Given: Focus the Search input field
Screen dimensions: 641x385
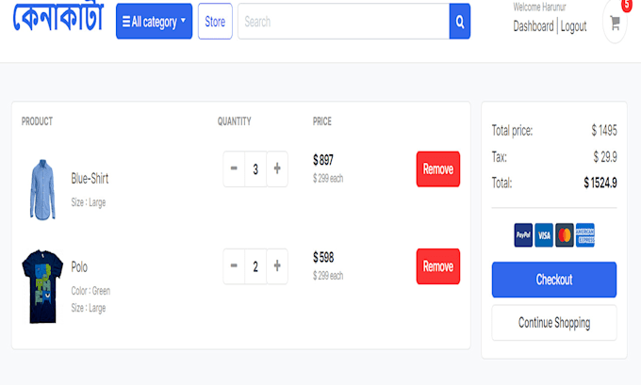Looking at the screenshot, I should [x=343, y=22].
